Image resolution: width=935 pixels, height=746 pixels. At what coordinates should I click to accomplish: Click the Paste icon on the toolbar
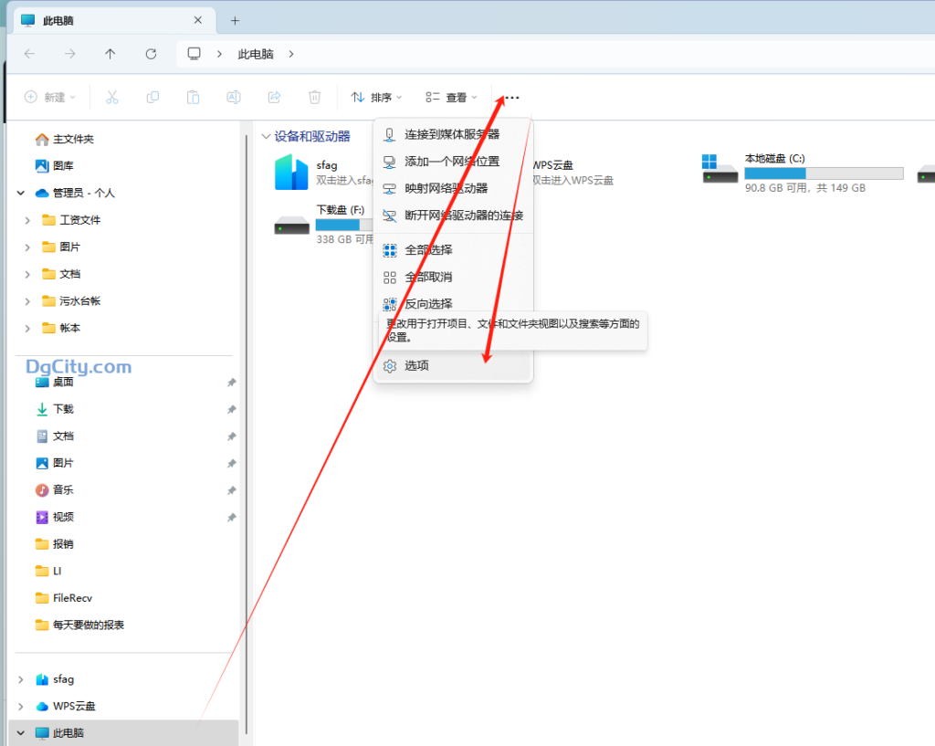pos(193,97)
